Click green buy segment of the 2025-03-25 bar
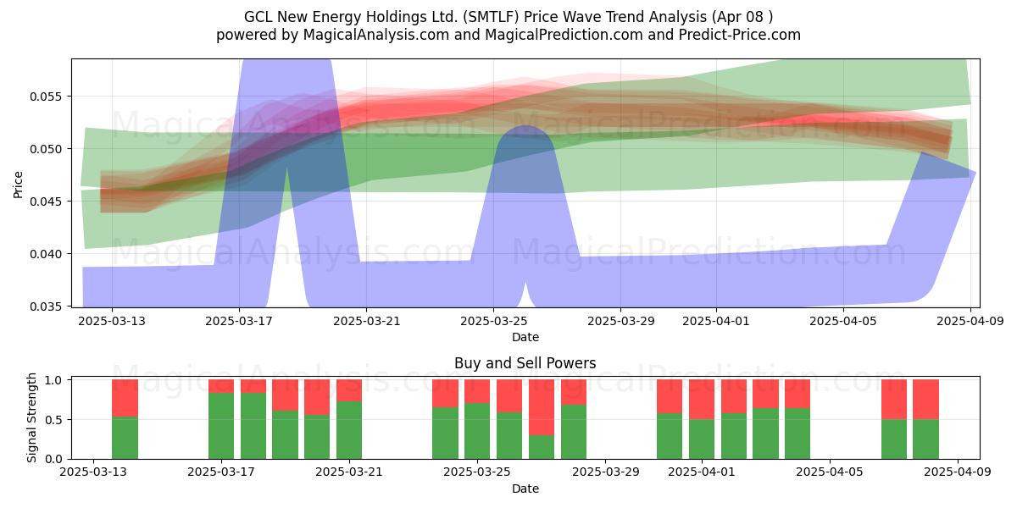 (477, 431)
